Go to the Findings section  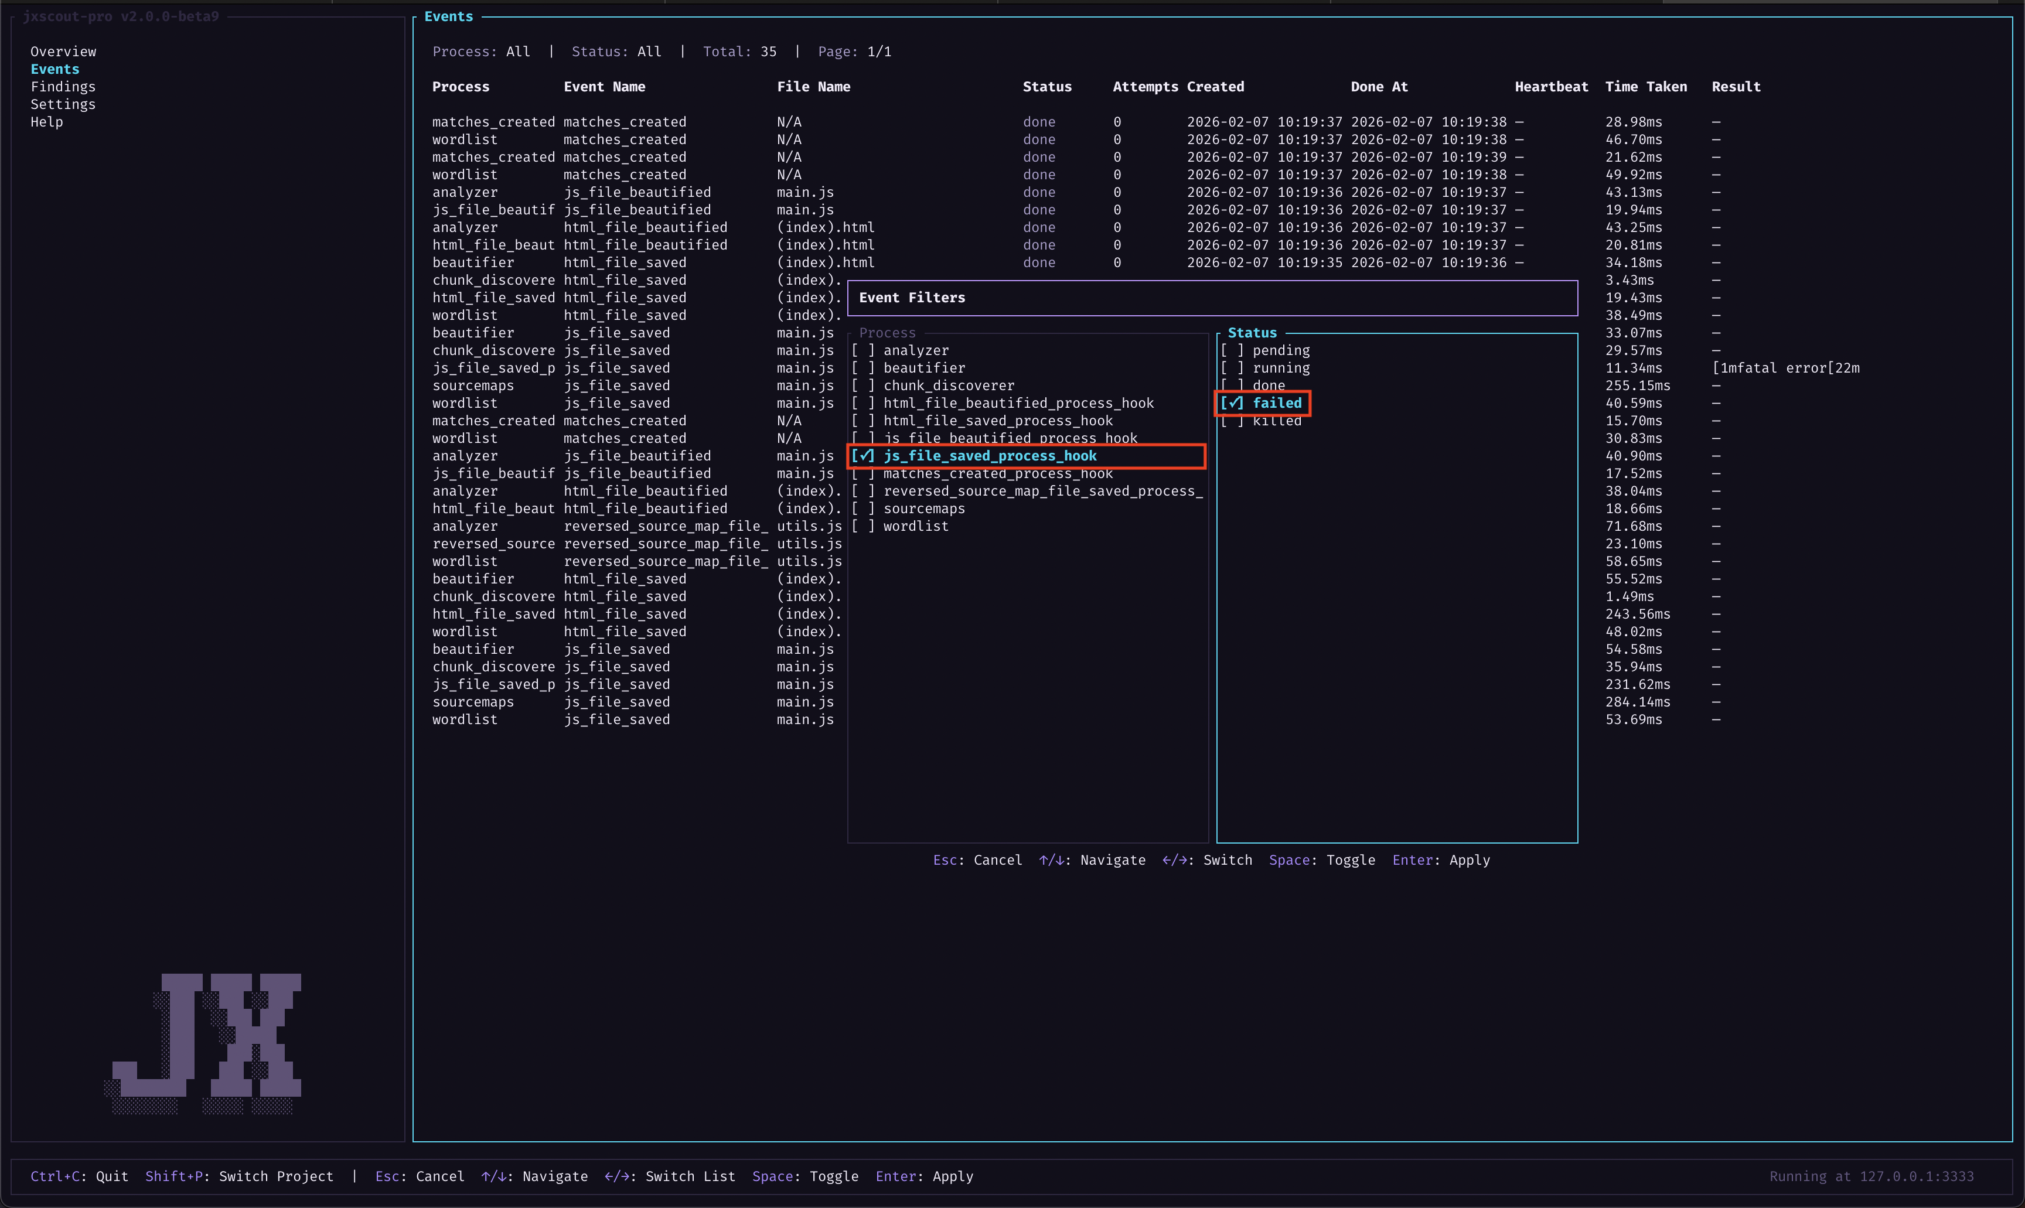[x=63, y=86]
